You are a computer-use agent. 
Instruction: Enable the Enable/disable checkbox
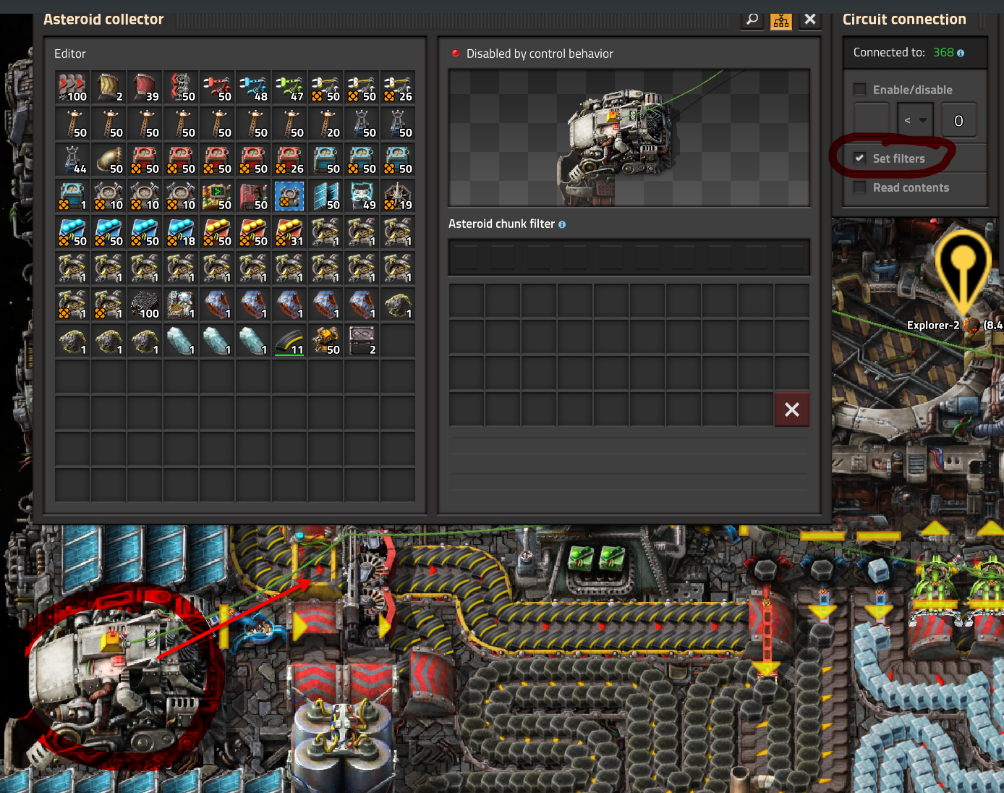(x=860, y=90)
